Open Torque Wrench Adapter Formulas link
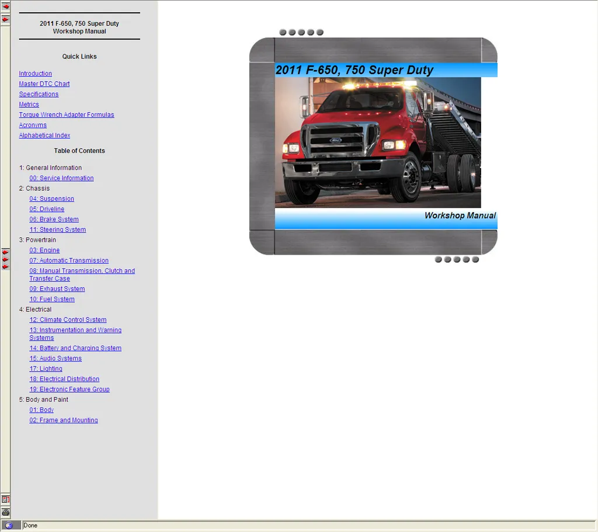 tap(67, 114)
